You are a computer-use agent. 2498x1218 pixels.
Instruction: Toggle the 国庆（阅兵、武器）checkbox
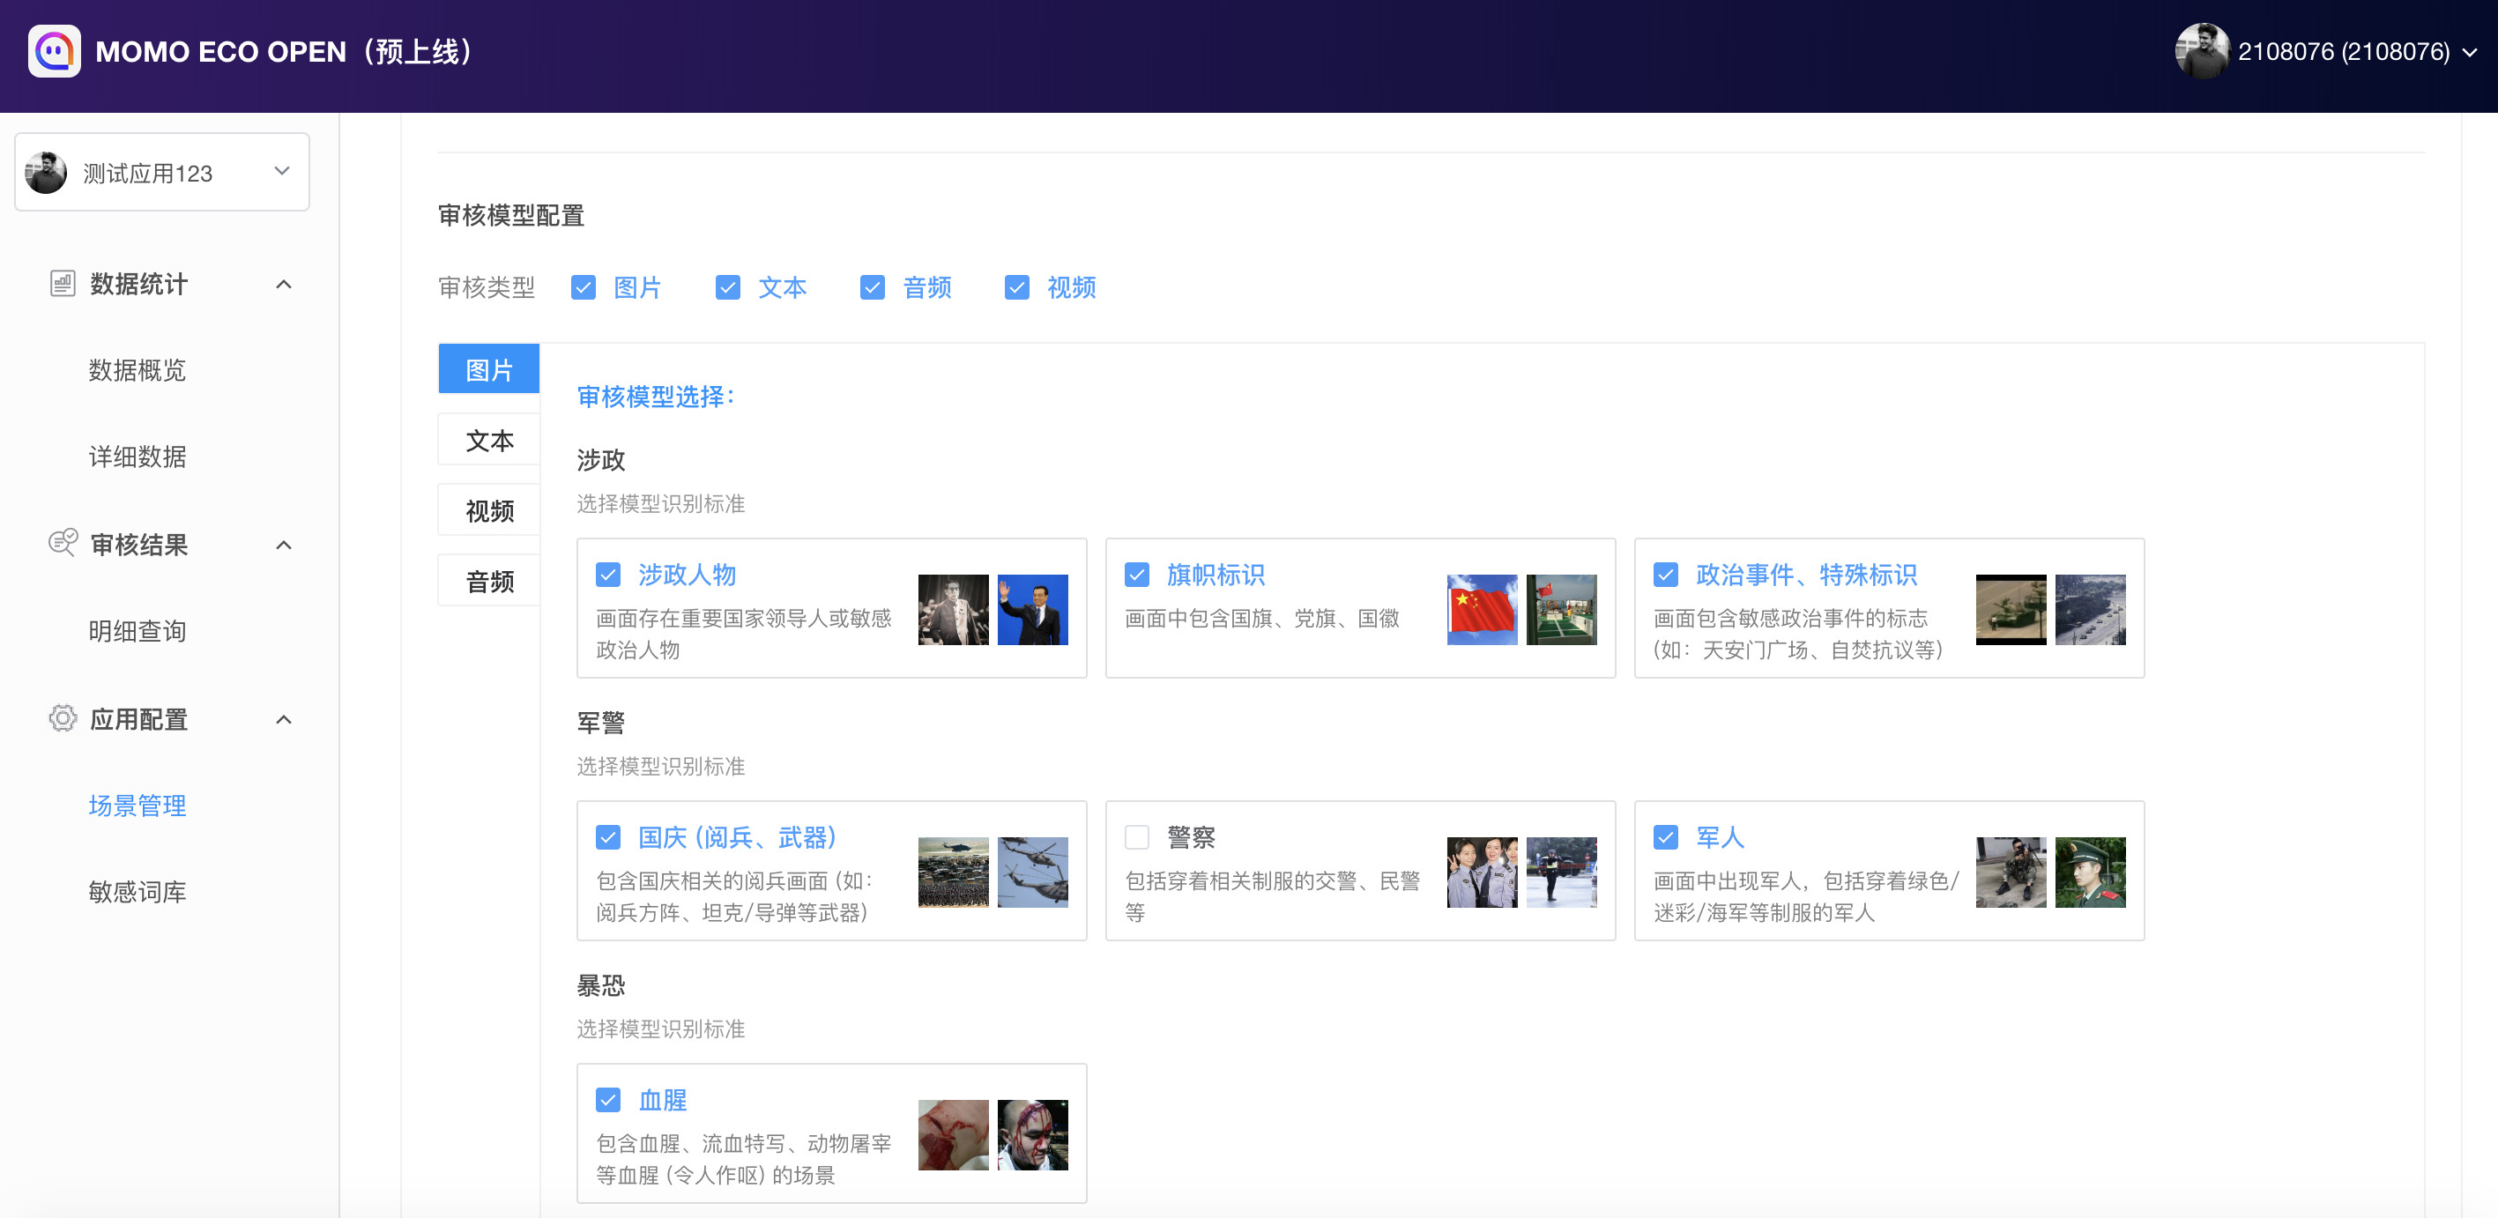pyautogui.click(x=608, y=837)
